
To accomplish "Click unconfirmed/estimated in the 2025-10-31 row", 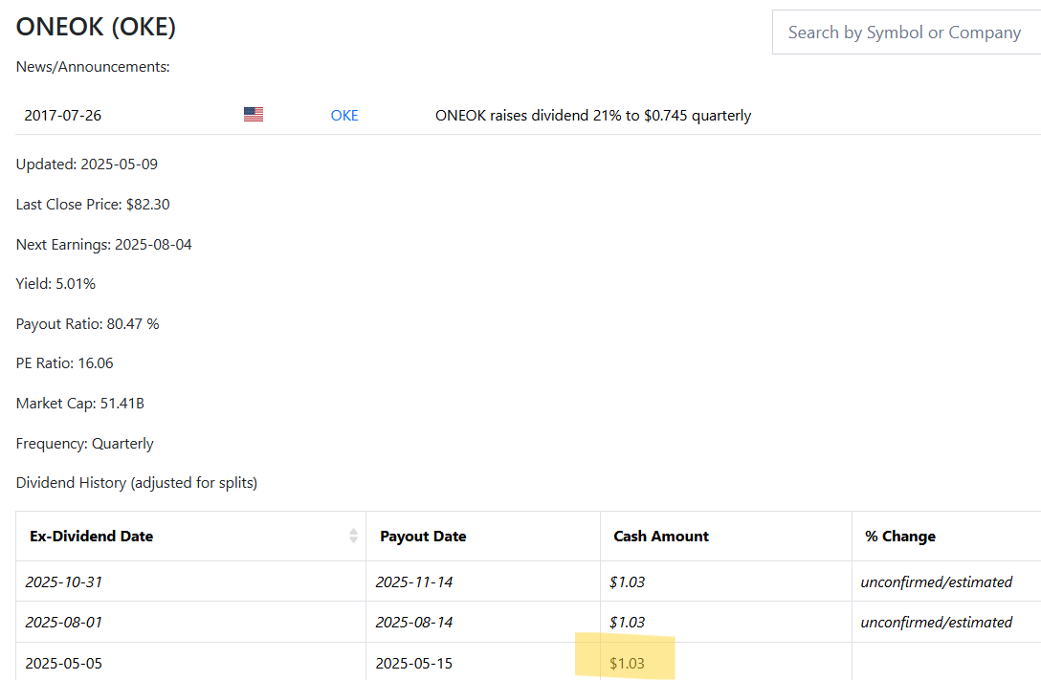I will click(936, 581).
